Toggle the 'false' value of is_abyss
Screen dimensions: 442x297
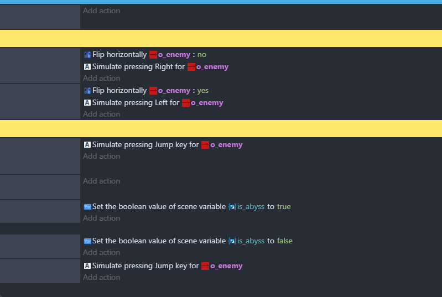coord(285,241)
